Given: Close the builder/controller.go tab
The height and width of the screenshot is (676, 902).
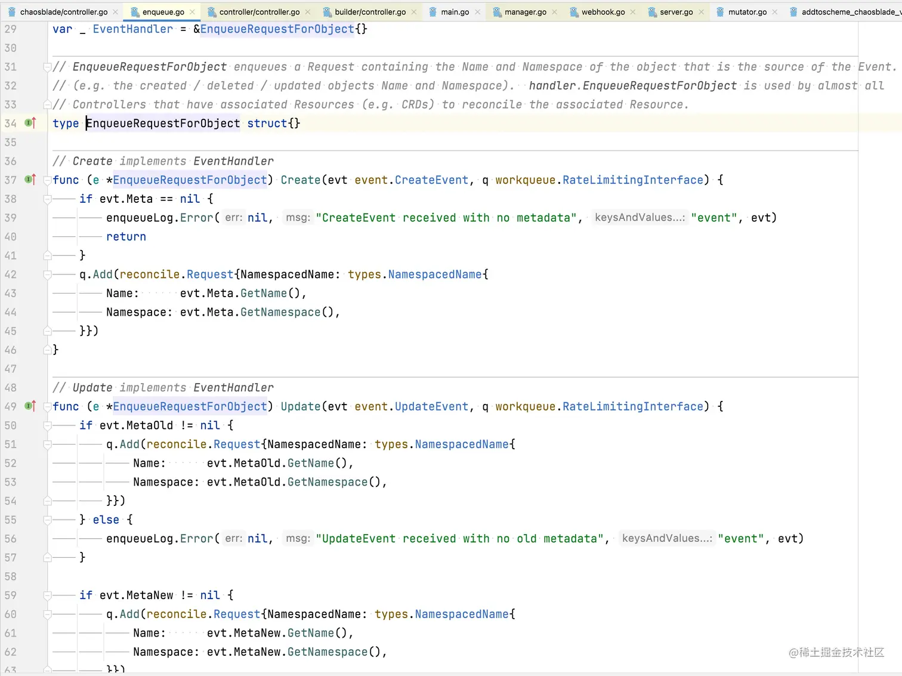Looking at the screenshot, I should tap(414, 12).
